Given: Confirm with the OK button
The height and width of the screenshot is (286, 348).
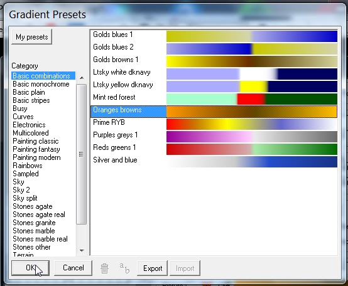Looking at the screenshot, I should pos(30,268).
